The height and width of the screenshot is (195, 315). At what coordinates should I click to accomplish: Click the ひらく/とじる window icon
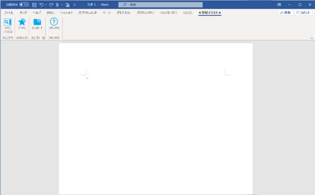coord(8,24)
